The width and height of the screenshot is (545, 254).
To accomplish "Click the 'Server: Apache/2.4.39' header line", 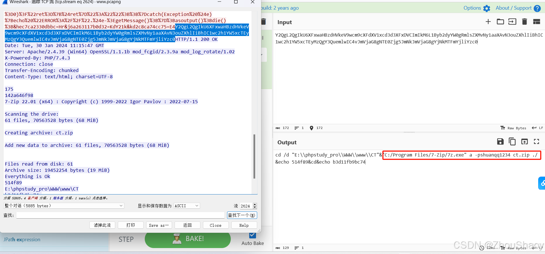I will pos(120,52).
